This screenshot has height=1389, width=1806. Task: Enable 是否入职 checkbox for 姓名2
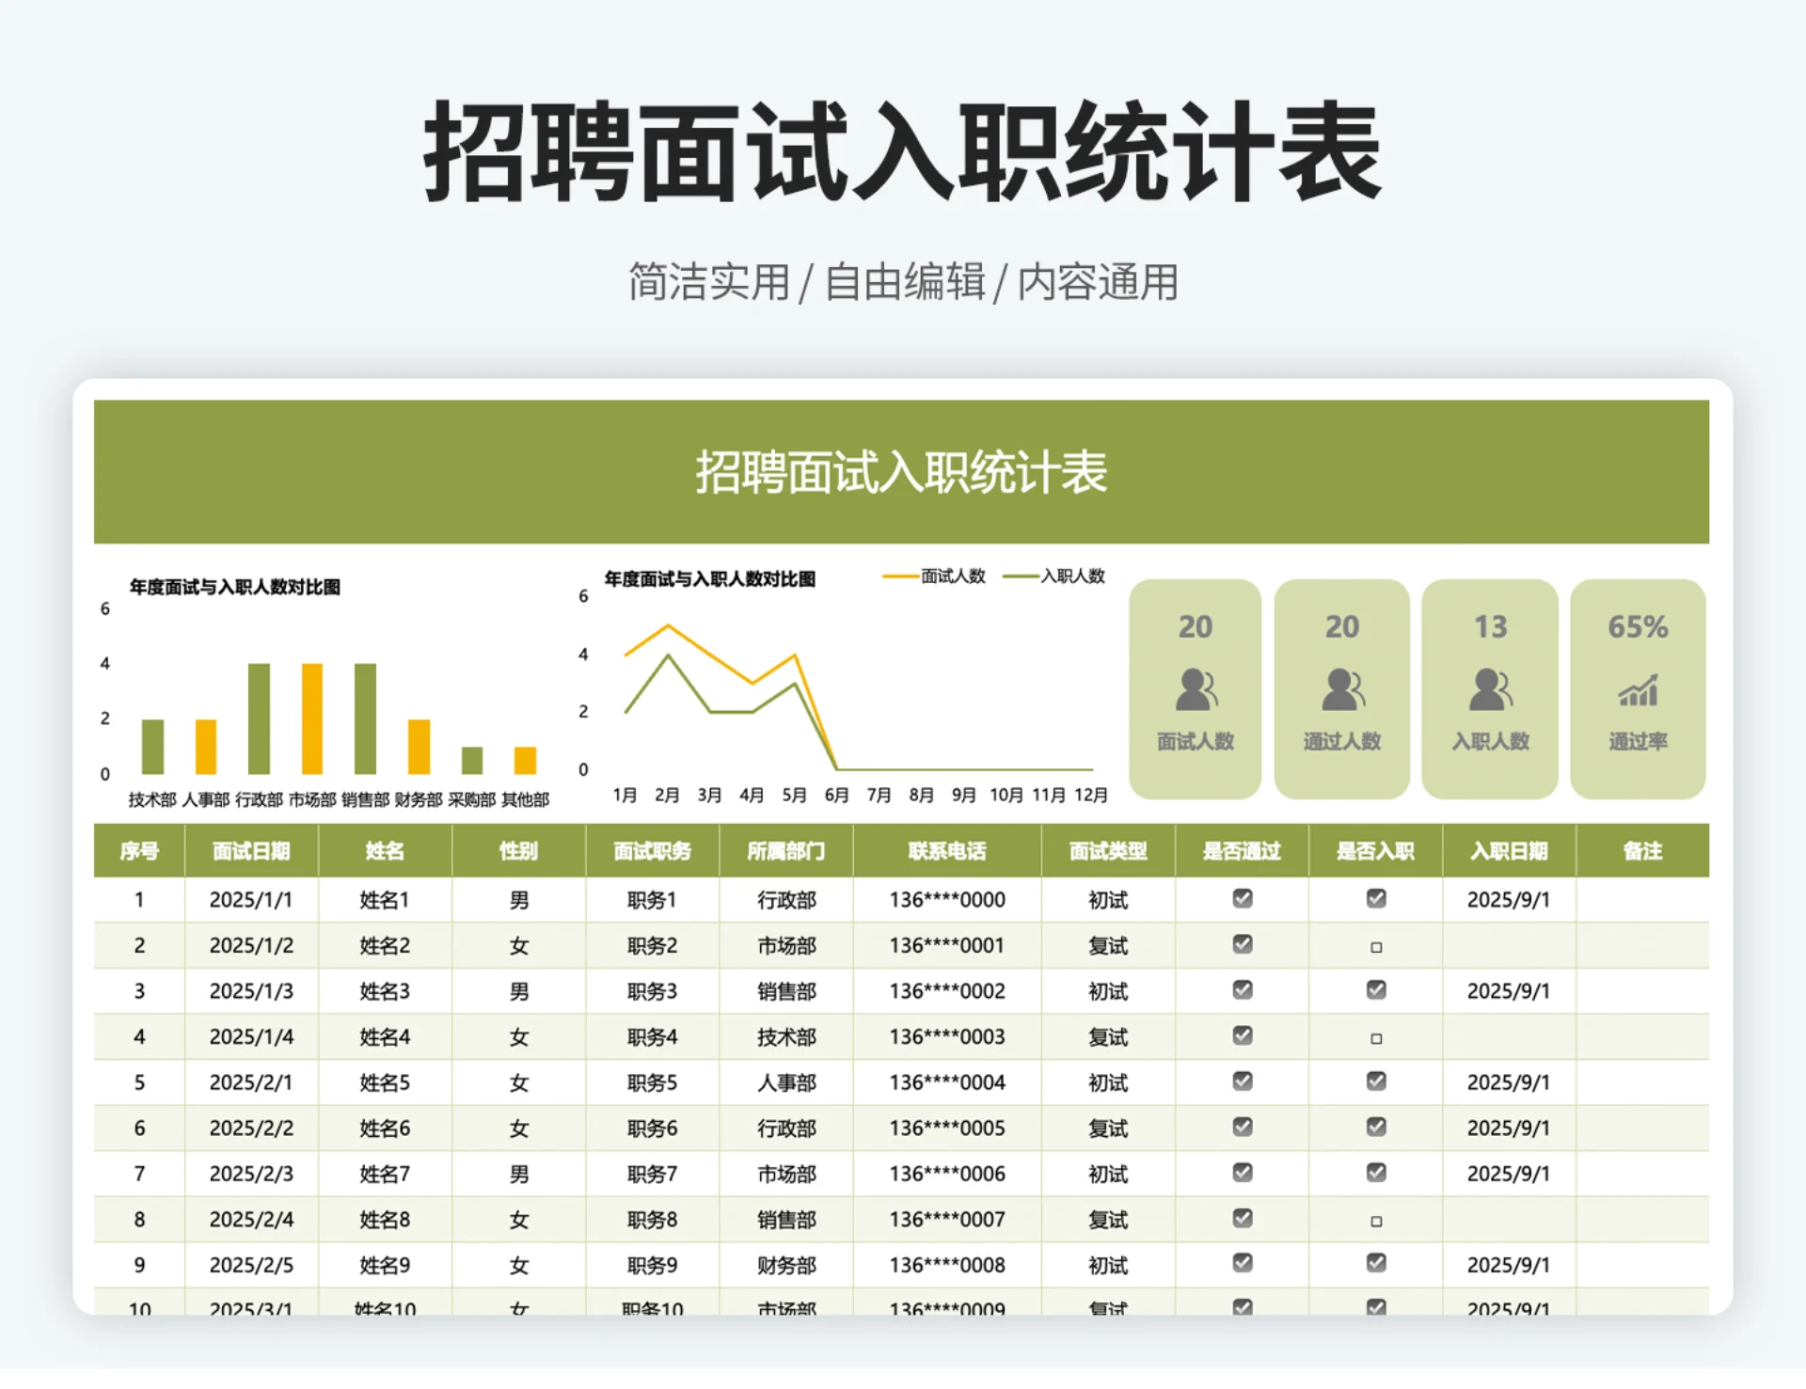pos(1375,945)
